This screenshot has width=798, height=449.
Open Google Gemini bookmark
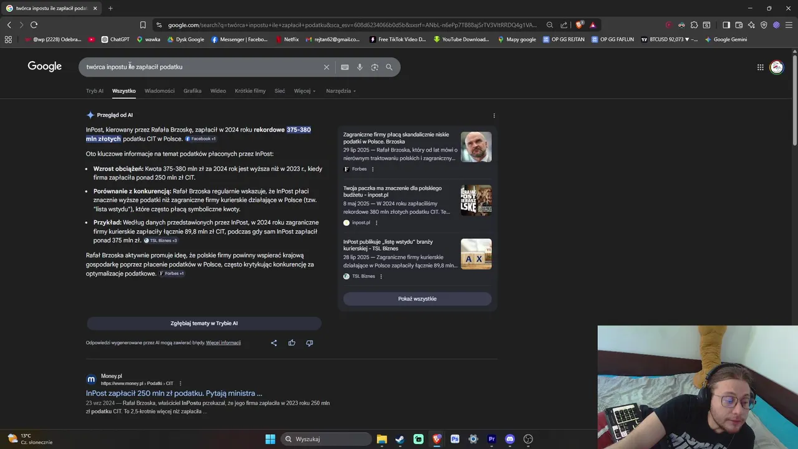[x=726, y=39]
